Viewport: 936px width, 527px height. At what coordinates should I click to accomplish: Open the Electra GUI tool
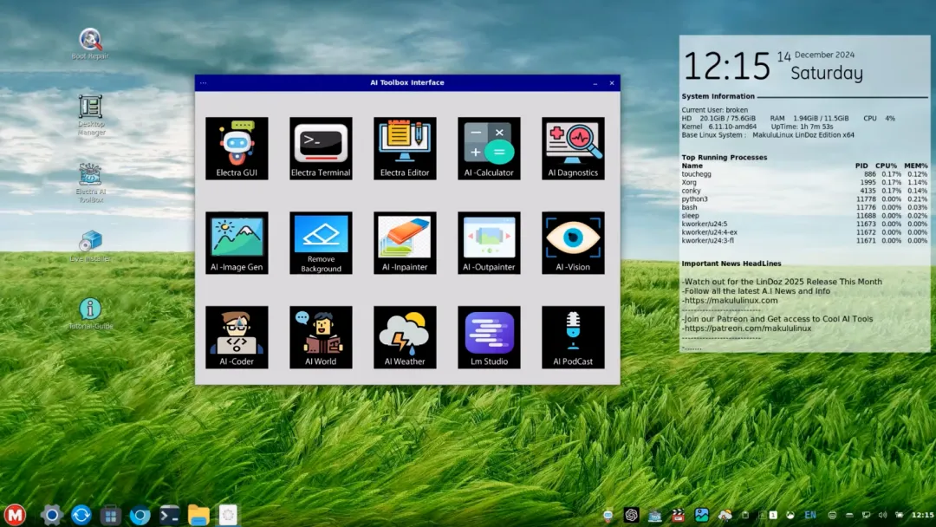coord(237,148)
